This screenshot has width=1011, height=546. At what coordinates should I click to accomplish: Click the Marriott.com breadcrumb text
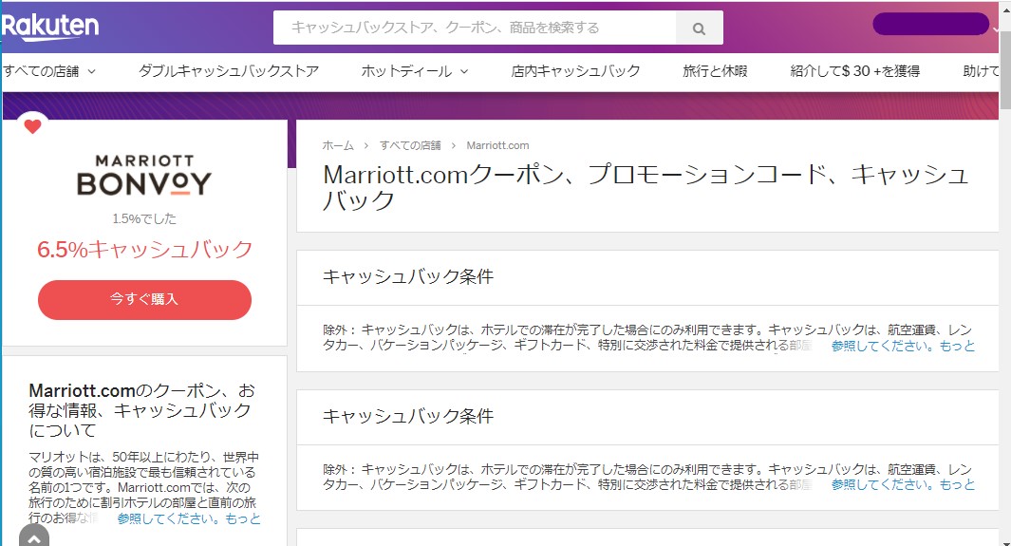[x=497, y=145]
